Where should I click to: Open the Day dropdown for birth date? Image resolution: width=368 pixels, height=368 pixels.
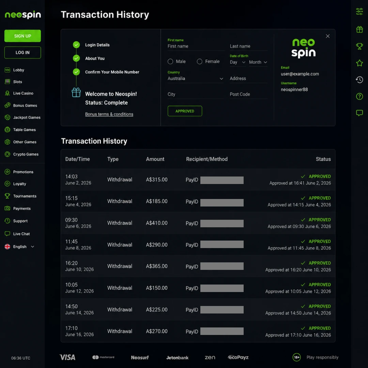click(237, 62)
